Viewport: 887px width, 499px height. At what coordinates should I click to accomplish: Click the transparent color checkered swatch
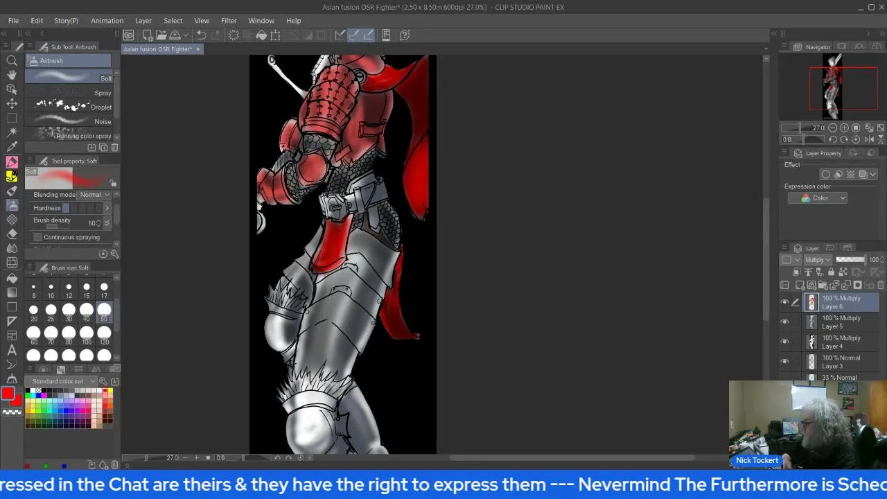click(12, 412)
